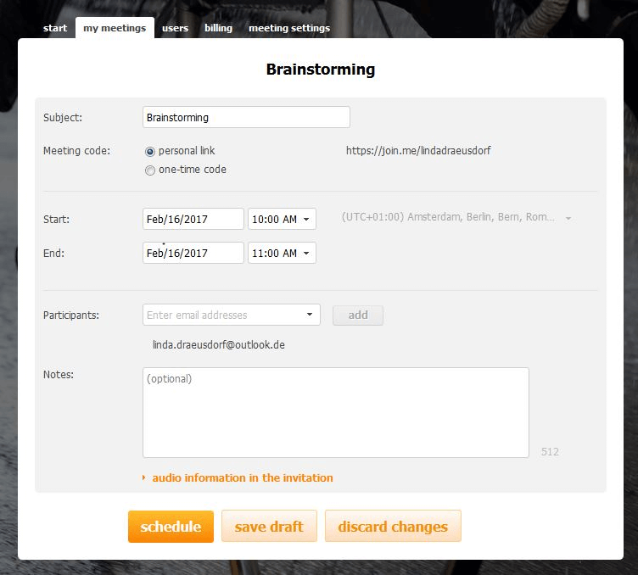Select the personal link radio button
The height and width of the screenshot is (575, 638).
pos(150,151)
